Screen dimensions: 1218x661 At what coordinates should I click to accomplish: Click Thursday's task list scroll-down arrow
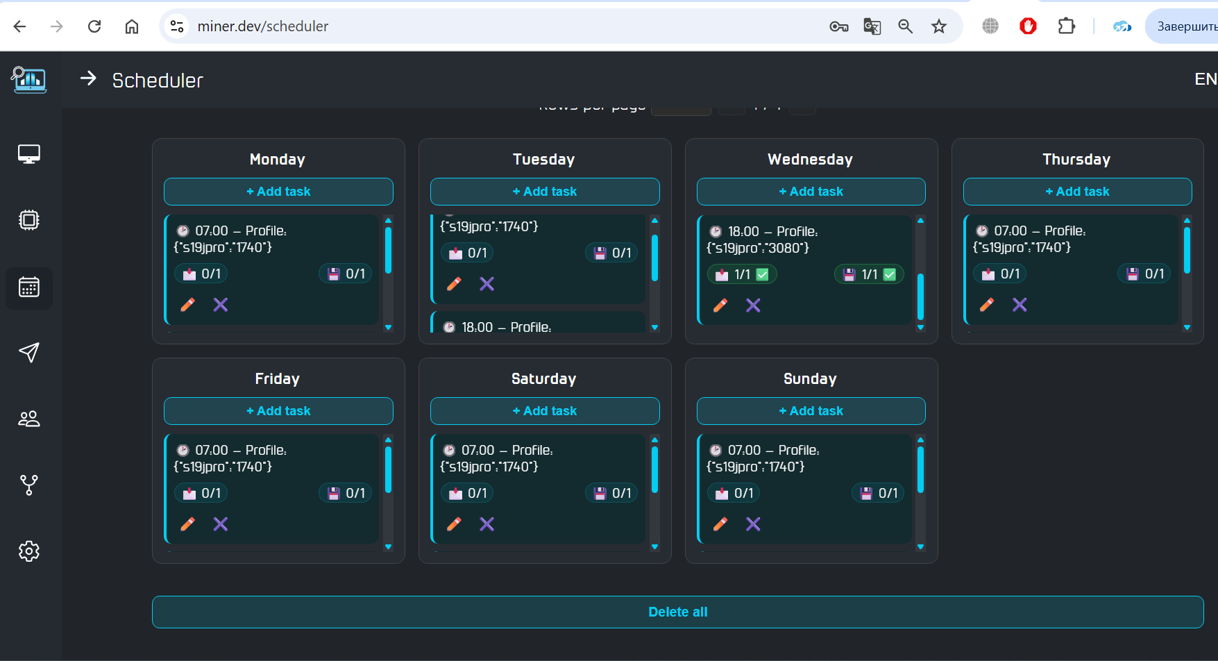coord(1187,327)
